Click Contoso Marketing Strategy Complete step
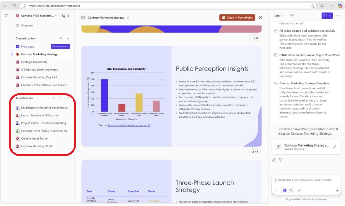 [304, 84]
